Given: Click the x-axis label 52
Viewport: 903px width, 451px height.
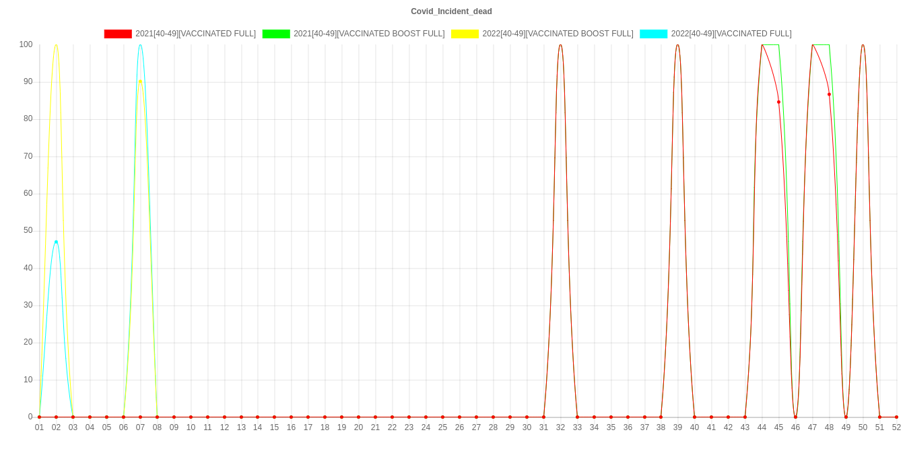Looking at the screenshot, I should (x=896, y=427).
